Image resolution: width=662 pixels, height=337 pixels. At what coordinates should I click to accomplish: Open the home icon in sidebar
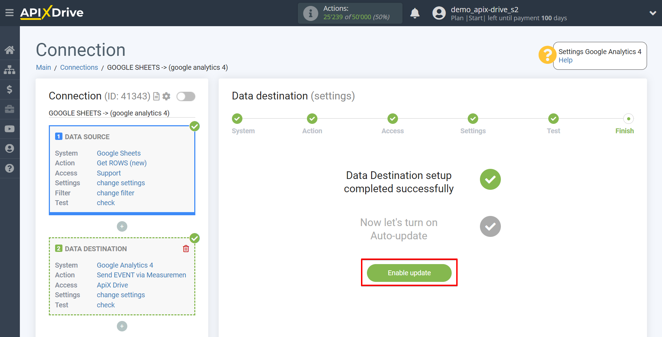pyautogui.click(x=10, y=50)
